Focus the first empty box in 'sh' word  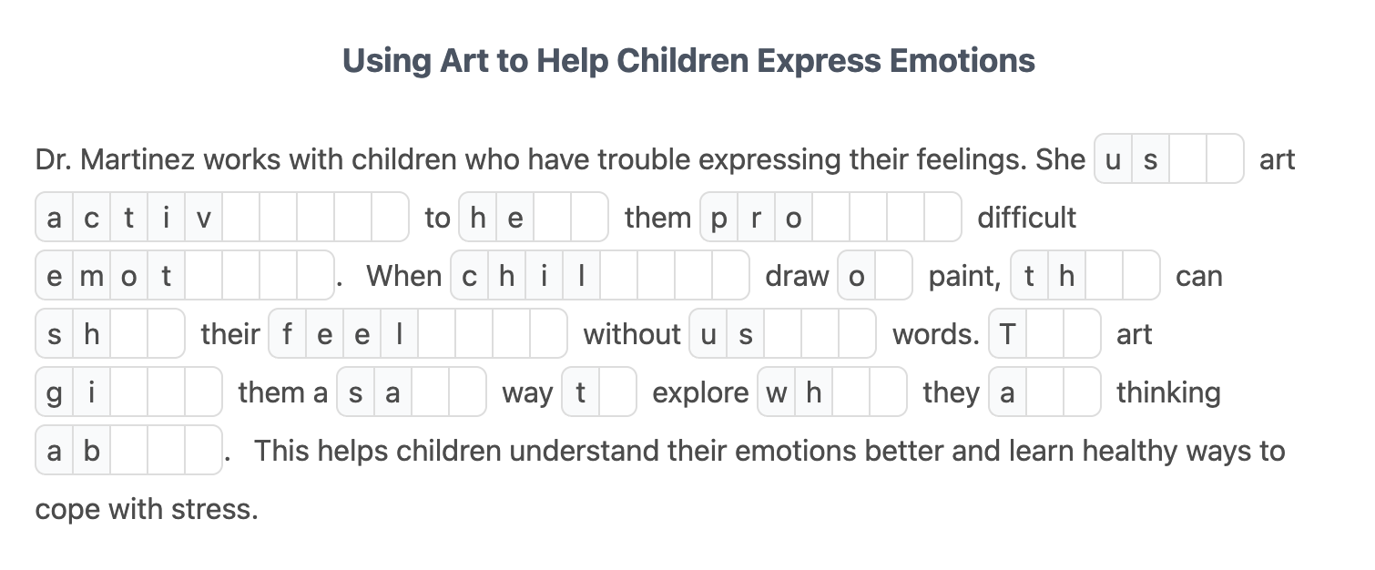[x=128, y=334]
